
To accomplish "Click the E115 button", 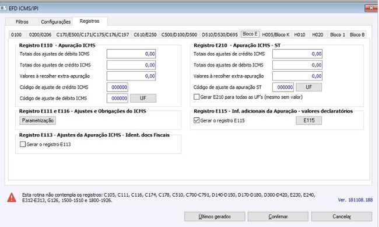I will 309,121.
